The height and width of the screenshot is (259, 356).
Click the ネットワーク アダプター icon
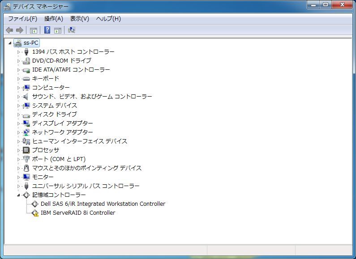(26, 132)
